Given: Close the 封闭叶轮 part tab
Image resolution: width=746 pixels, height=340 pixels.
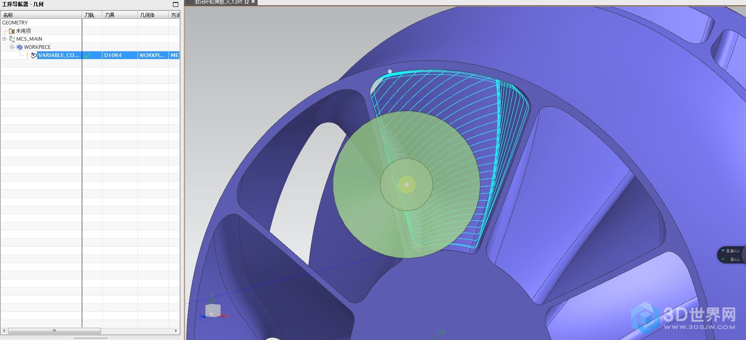Looking at the screenshot, I should click(253, 2).
